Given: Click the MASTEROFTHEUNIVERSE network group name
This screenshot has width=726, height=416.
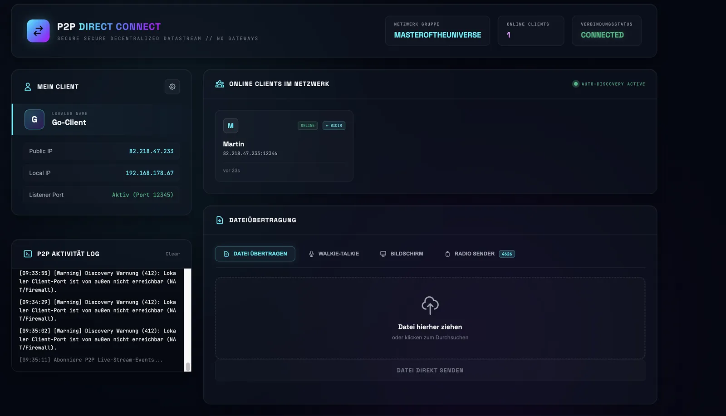Looking at the screenshot, I should [x=437, y=35].
